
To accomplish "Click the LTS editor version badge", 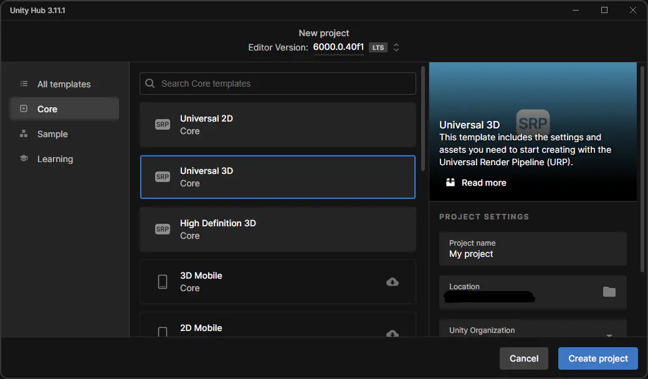I will click(x=378, y=47).
